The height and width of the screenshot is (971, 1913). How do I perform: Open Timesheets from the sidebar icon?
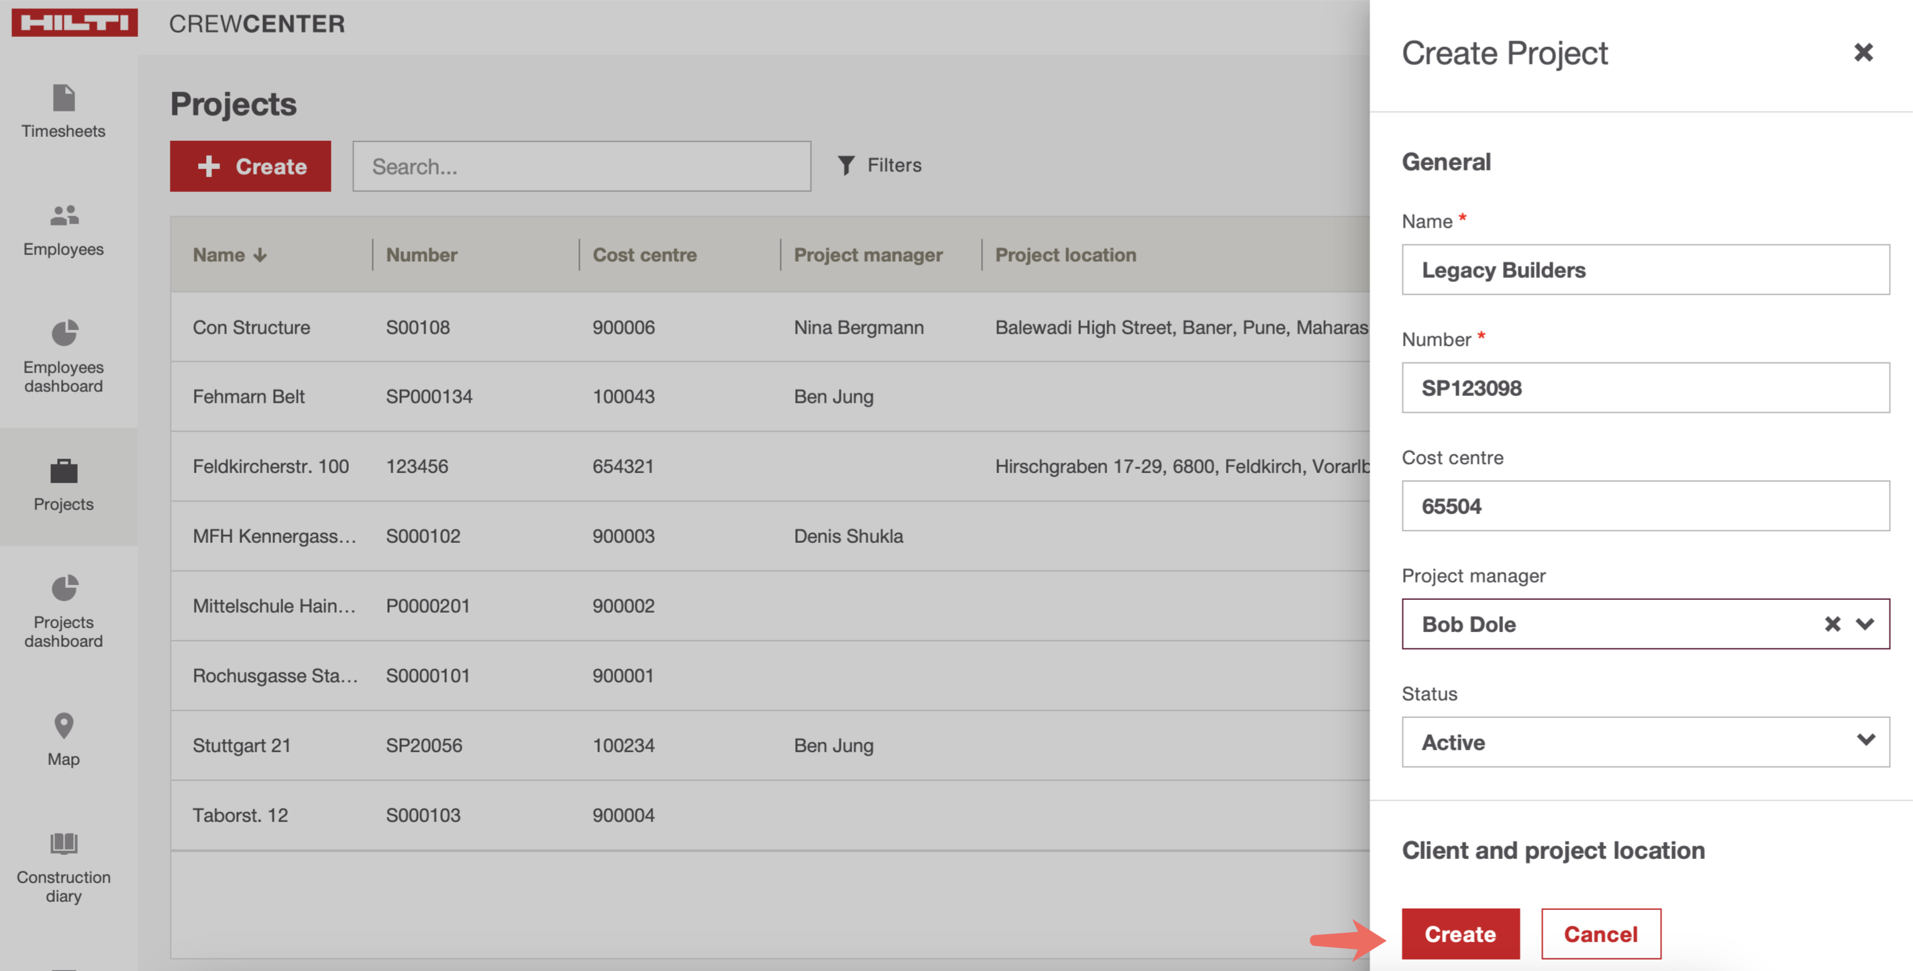[64, 97]
